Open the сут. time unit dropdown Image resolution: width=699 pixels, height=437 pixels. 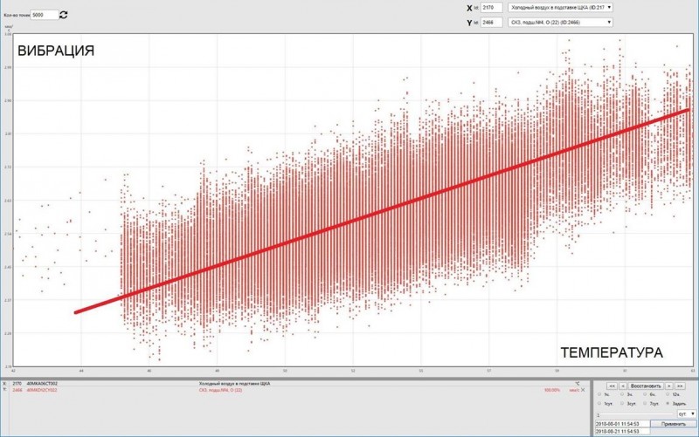pos(687,413)
